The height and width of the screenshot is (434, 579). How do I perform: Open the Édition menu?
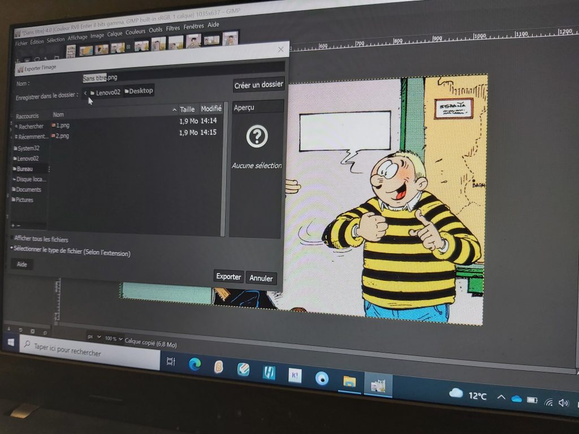pyautogui.click(x=37, y=42)
